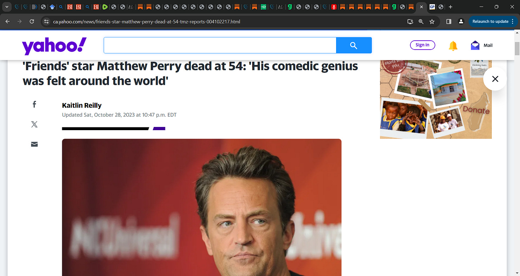Open a new browser tab
This screenshot has height=276, width=520.
click(450, 7)
